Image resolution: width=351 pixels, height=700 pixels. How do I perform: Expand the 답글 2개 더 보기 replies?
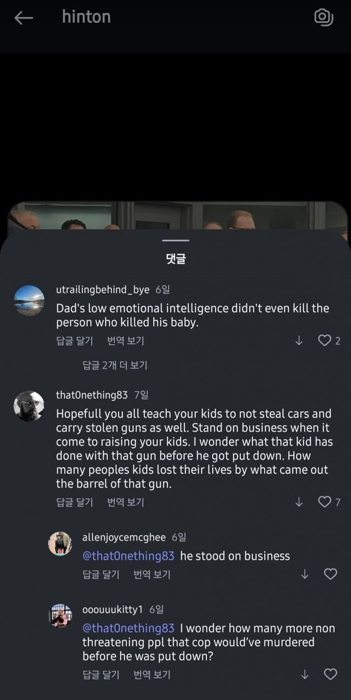[x=115, y=365]
